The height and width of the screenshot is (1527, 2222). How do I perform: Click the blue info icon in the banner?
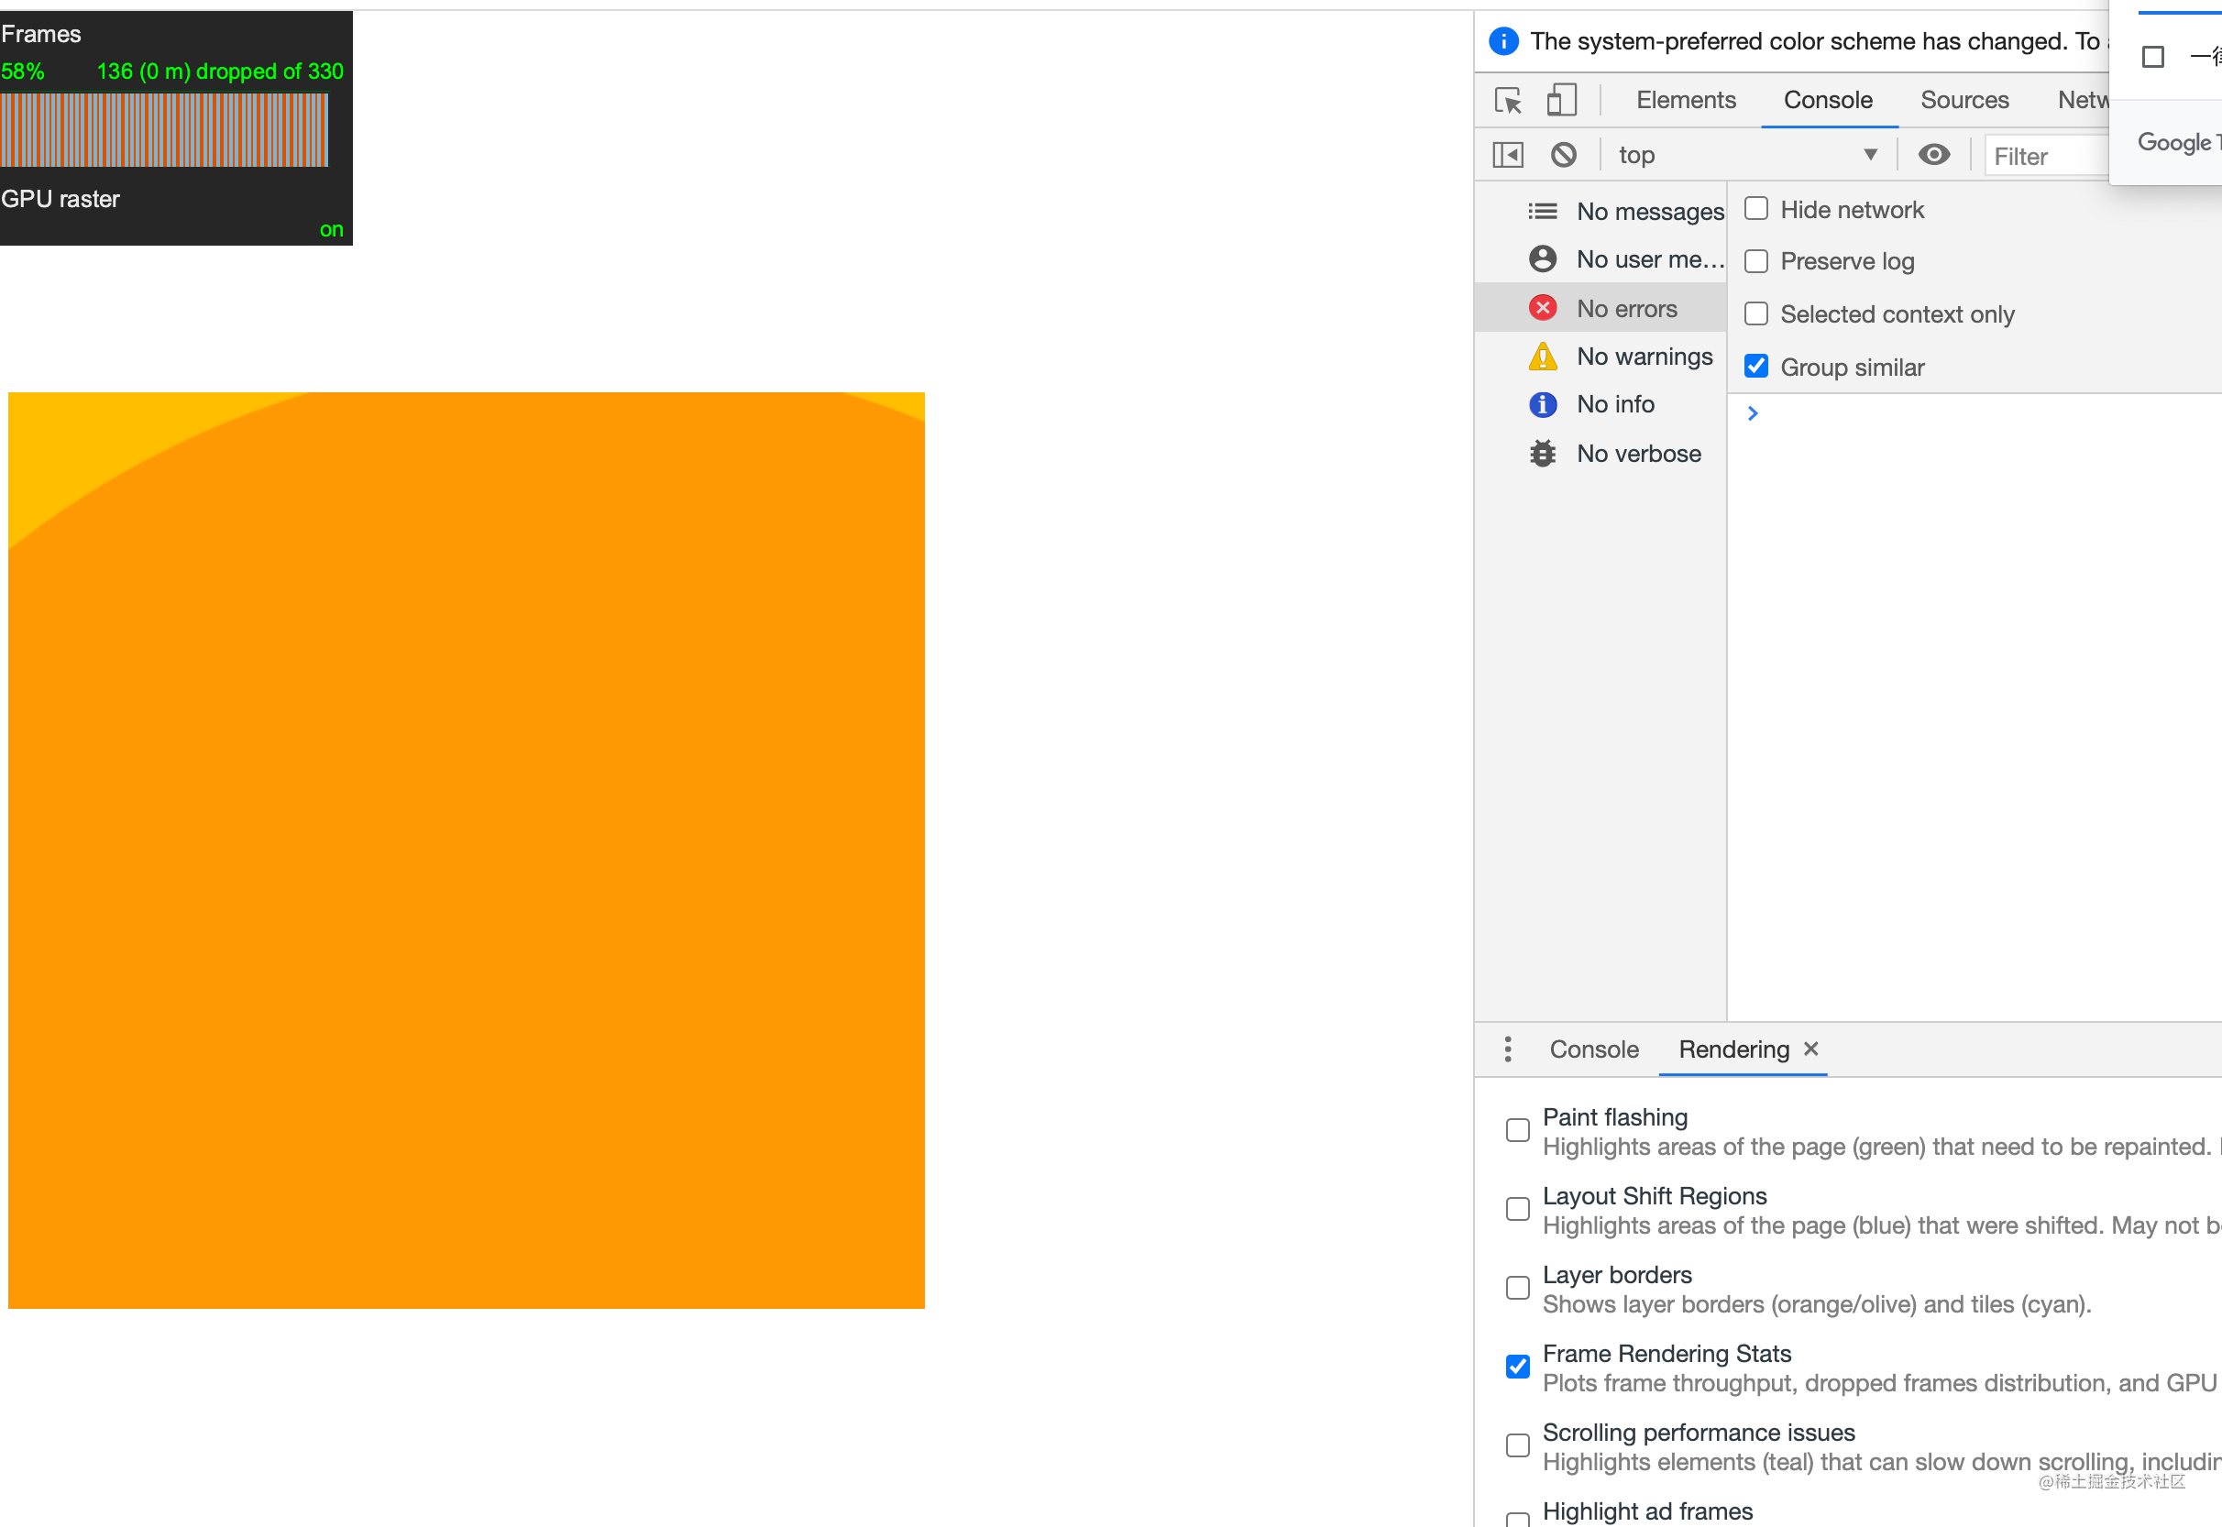1503,41
